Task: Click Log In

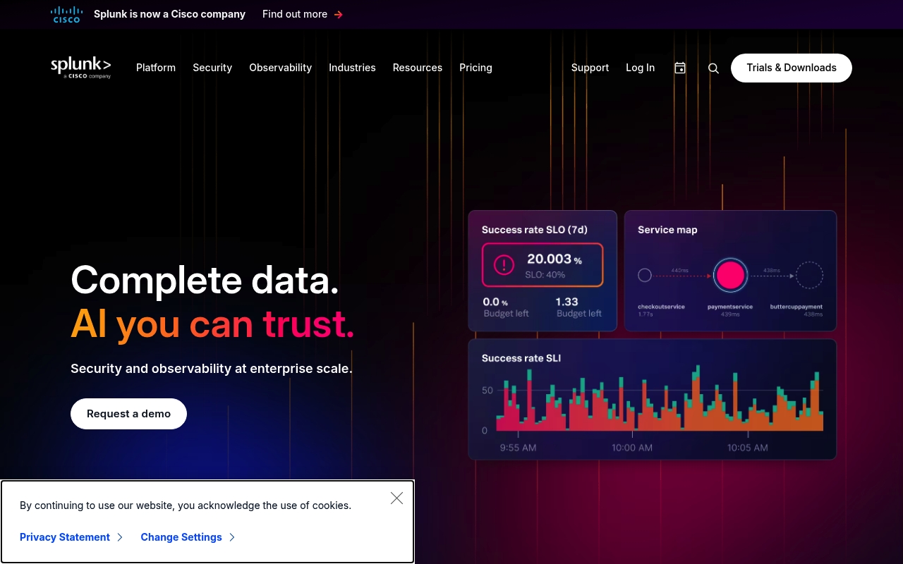Action: [640, 68]
